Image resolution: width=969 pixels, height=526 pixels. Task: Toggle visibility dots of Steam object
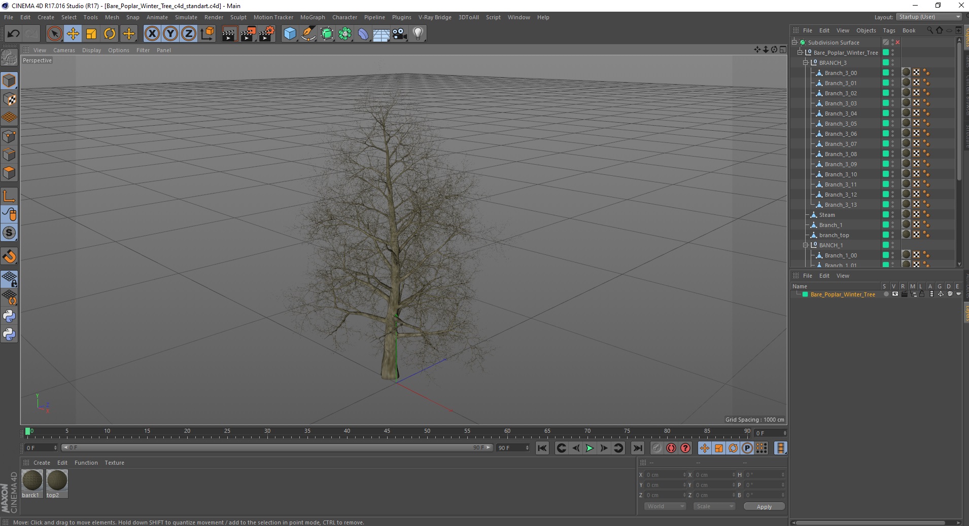click(893, 215)
